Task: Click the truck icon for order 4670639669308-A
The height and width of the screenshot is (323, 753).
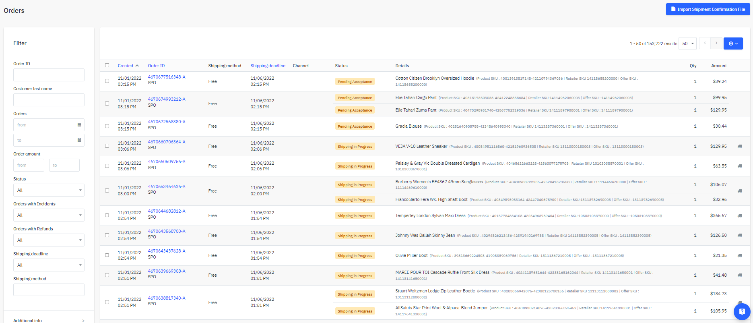Action: (x=740, y=275)
